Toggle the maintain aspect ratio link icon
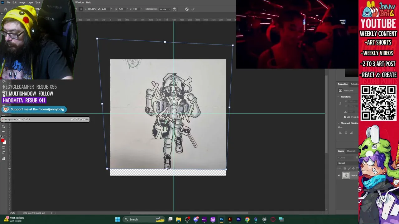This screenshot has width=399, height=224. [x=81, y=9]
